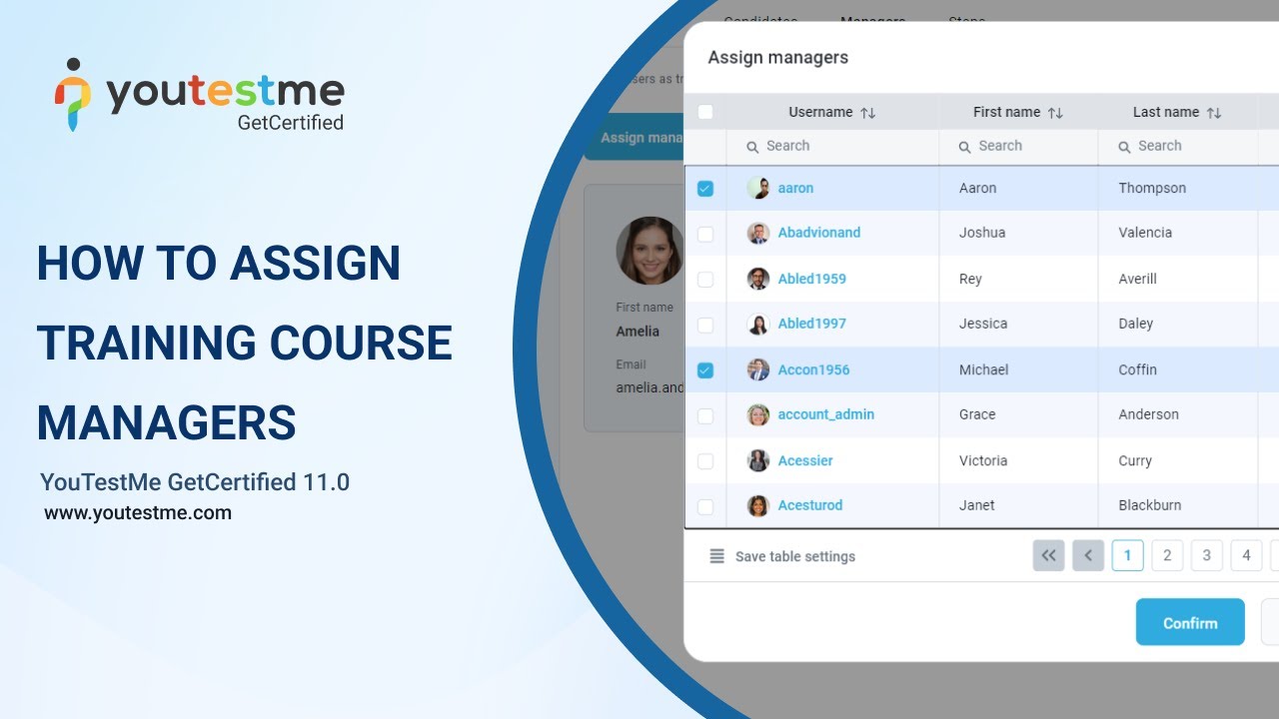Image resolution: width=1279 pixels, height=719 pixels.
Task: Click the Save table settings list icon
Action: tap(716, 556)
